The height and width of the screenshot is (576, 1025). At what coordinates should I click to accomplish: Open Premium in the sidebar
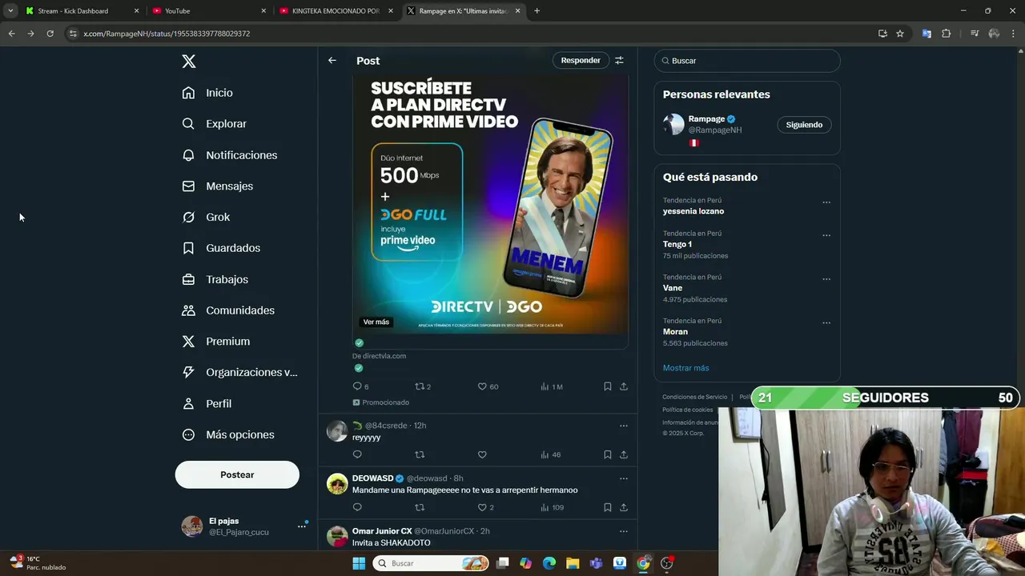point(215,342)
